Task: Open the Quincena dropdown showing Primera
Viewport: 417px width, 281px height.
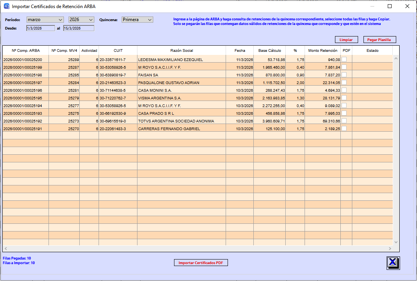Action: pyautogui.click(x=137, y=20)
